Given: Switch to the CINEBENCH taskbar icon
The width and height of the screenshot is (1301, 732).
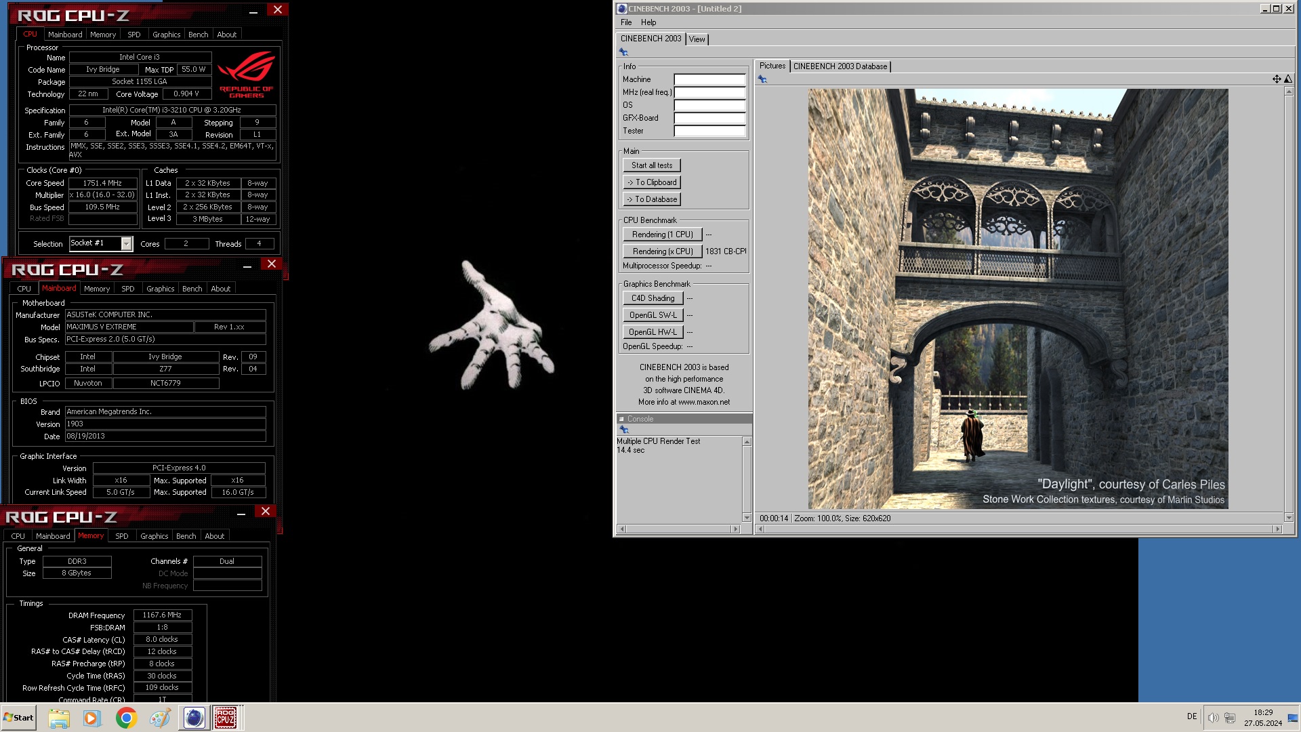Looking at the screenshot, I should click(194, 718).
